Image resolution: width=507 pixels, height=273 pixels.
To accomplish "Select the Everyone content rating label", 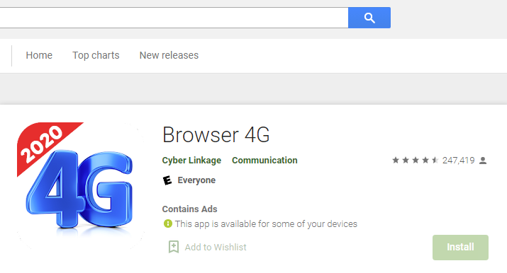I will click(x=196, y=180).
